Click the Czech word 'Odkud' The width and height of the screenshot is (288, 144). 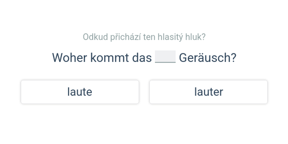92,37
